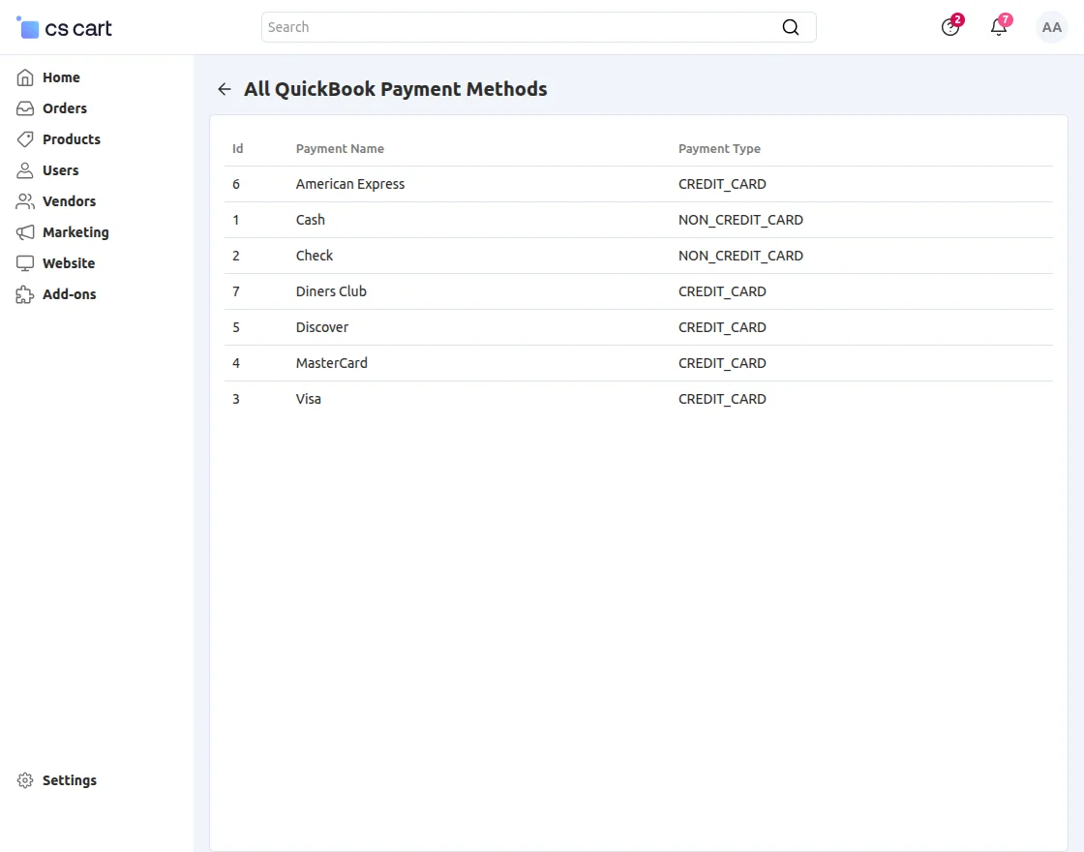Open the Marketing section
The height and width of the screenshot is (852, 1084).
pyautogui.click(x=75, y=231)
